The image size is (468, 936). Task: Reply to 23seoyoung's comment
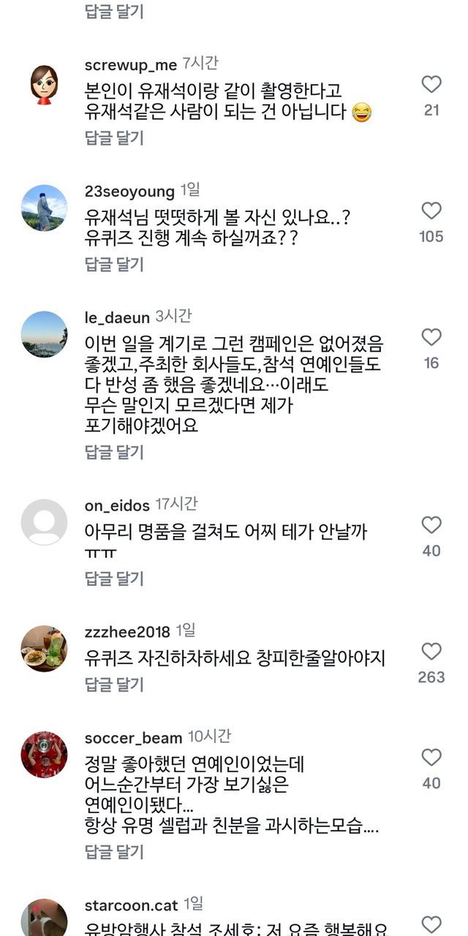(114, 264)
